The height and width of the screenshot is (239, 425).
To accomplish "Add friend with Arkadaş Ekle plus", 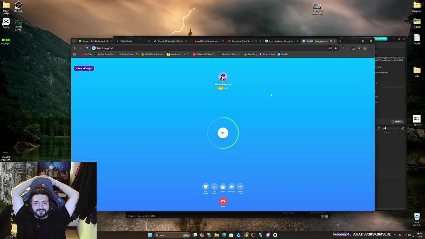I will [240, 187].
